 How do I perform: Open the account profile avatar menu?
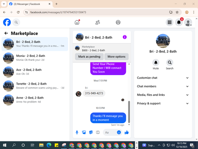pos(188,22)
